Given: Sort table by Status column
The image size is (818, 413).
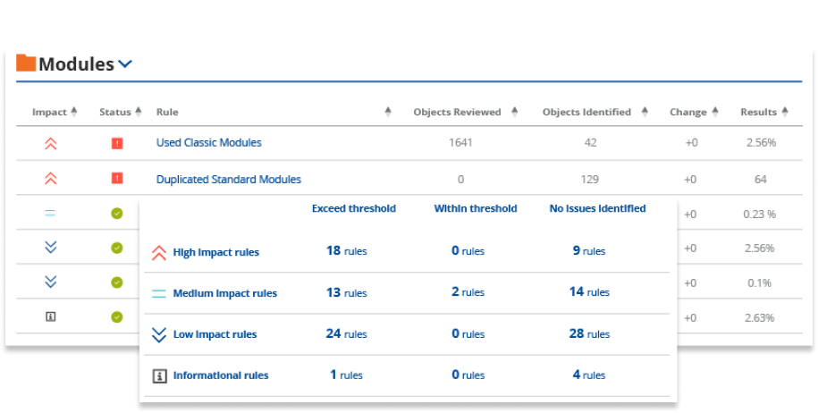Looking at the screenshot, I should click(139, 112).
